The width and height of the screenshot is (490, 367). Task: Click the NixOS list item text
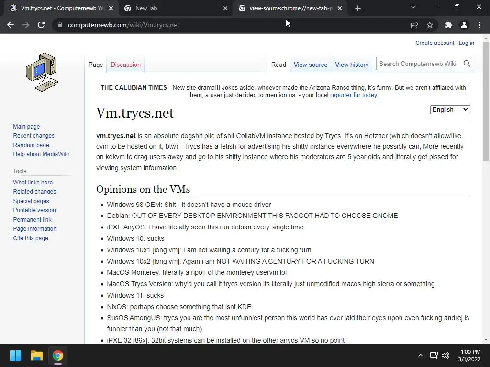click(x=179, y=307)
